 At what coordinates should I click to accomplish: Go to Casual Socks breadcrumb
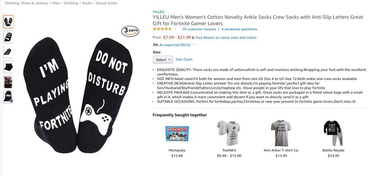107,3
